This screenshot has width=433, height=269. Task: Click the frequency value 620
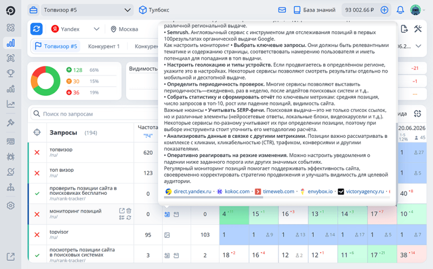(x=148, y=152)
